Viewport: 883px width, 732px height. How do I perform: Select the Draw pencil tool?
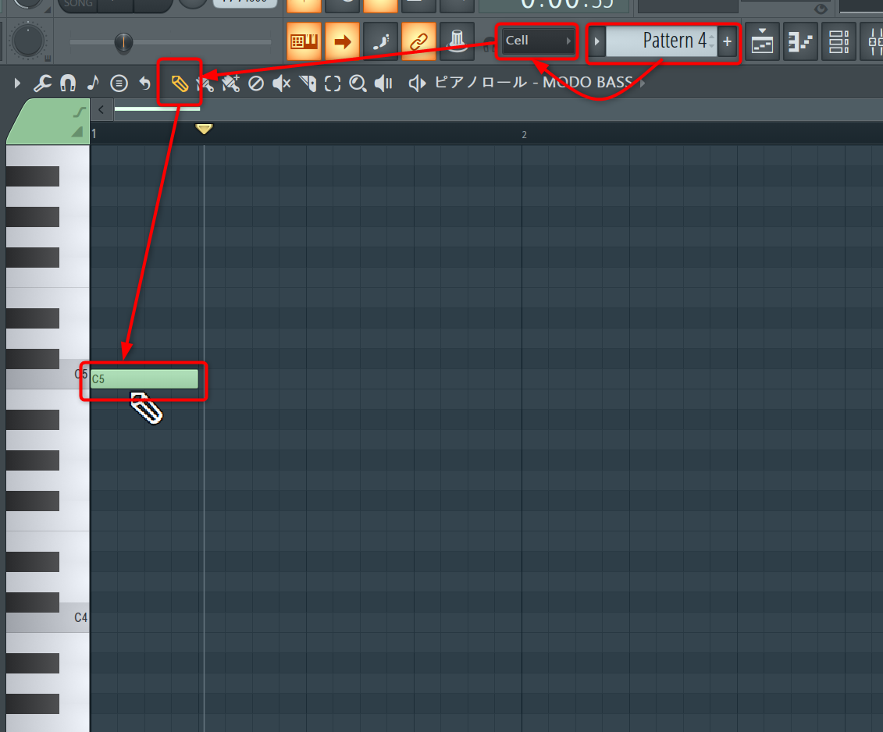180,83
